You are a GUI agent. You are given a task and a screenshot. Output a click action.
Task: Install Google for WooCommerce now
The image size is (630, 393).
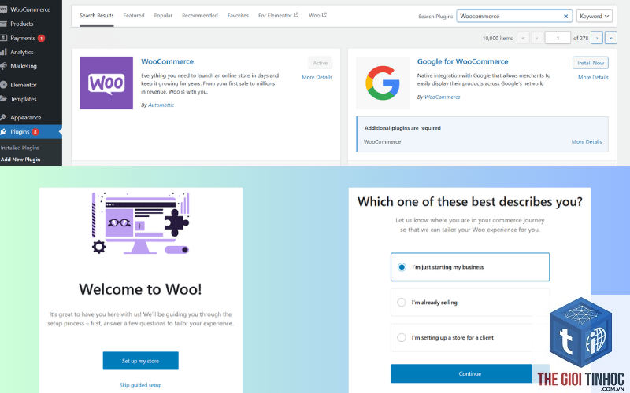click(x=590, y=63)
